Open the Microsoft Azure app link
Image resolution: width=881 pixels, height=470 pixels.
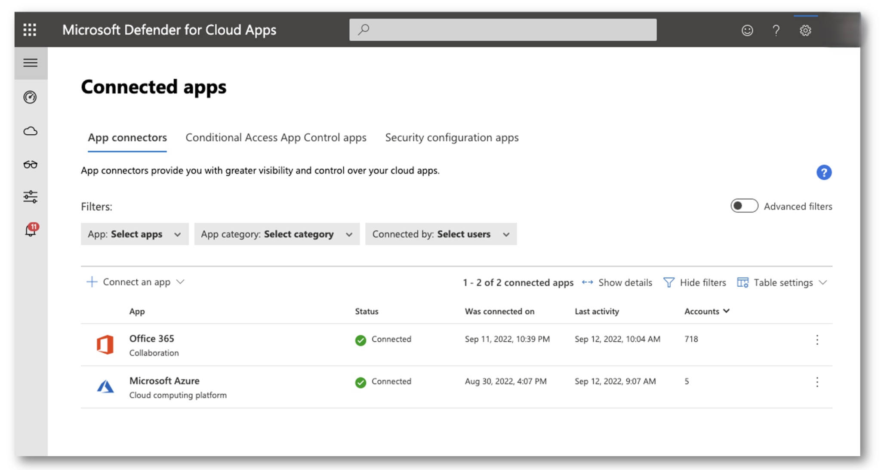point(164,380)
